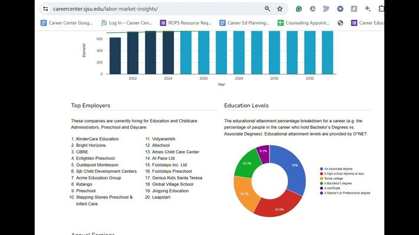This screenshot has width=419, height=235.
Task: Click the site information icon in address bar
Action: [46, 9]
